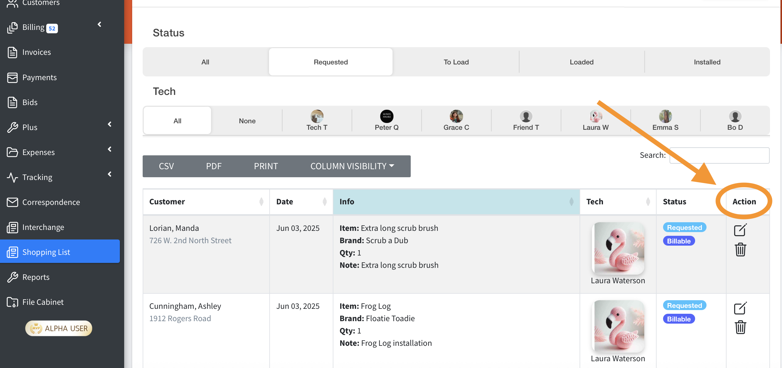Open the 726 W. 2nd North Street address link
Image resolution: width=782 pixels, height=368 pixels.
coord(190,240)
